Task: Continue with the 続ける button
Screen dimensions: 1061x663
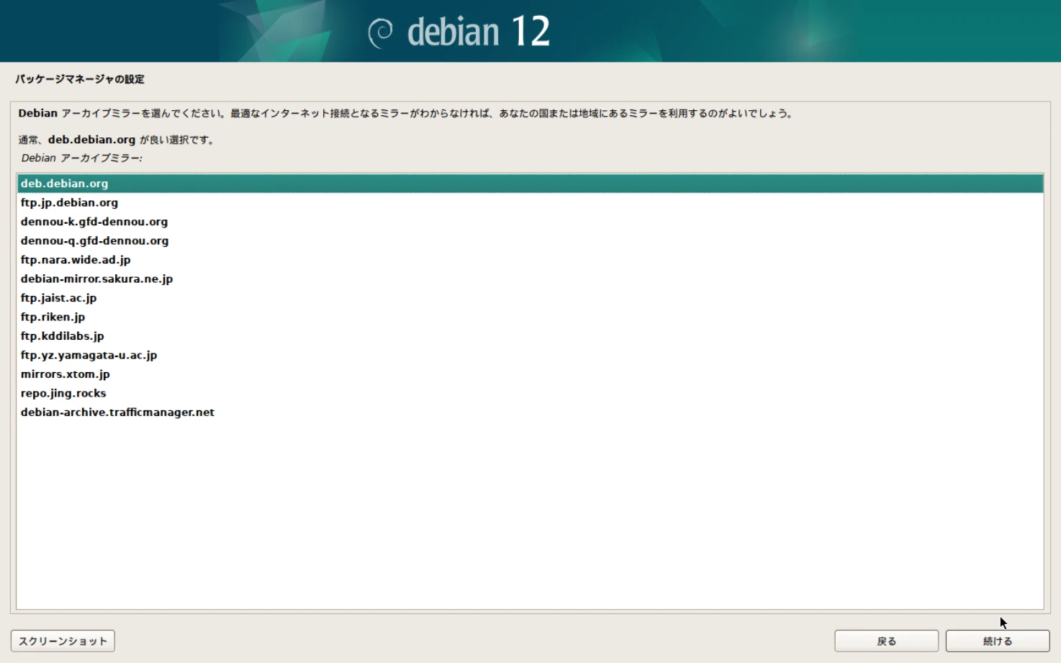Action: [998, 641]
